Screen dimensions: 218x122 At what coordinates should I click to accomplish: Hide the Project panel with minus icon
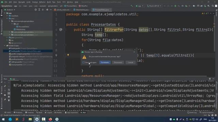[51, 10]
